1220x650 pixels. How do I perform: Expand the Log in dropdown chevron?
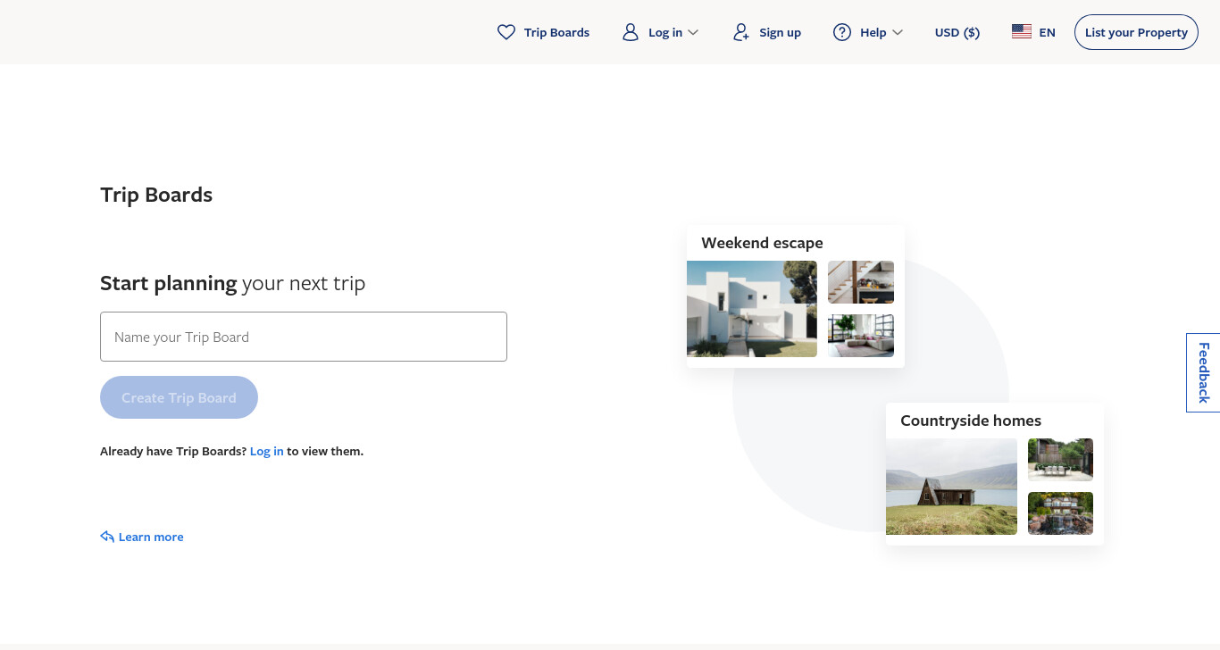[693, 33]
